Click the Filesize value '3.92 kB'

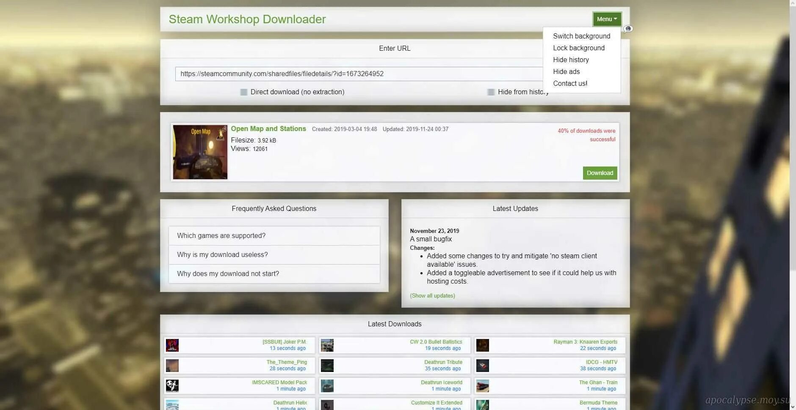point(267,141)
